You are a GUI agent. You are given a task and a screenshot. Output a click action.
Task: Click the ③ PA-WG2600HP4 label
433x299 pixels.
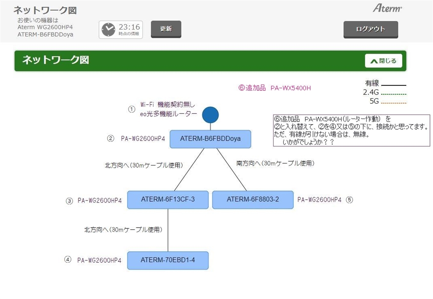(x=93, y=201)
